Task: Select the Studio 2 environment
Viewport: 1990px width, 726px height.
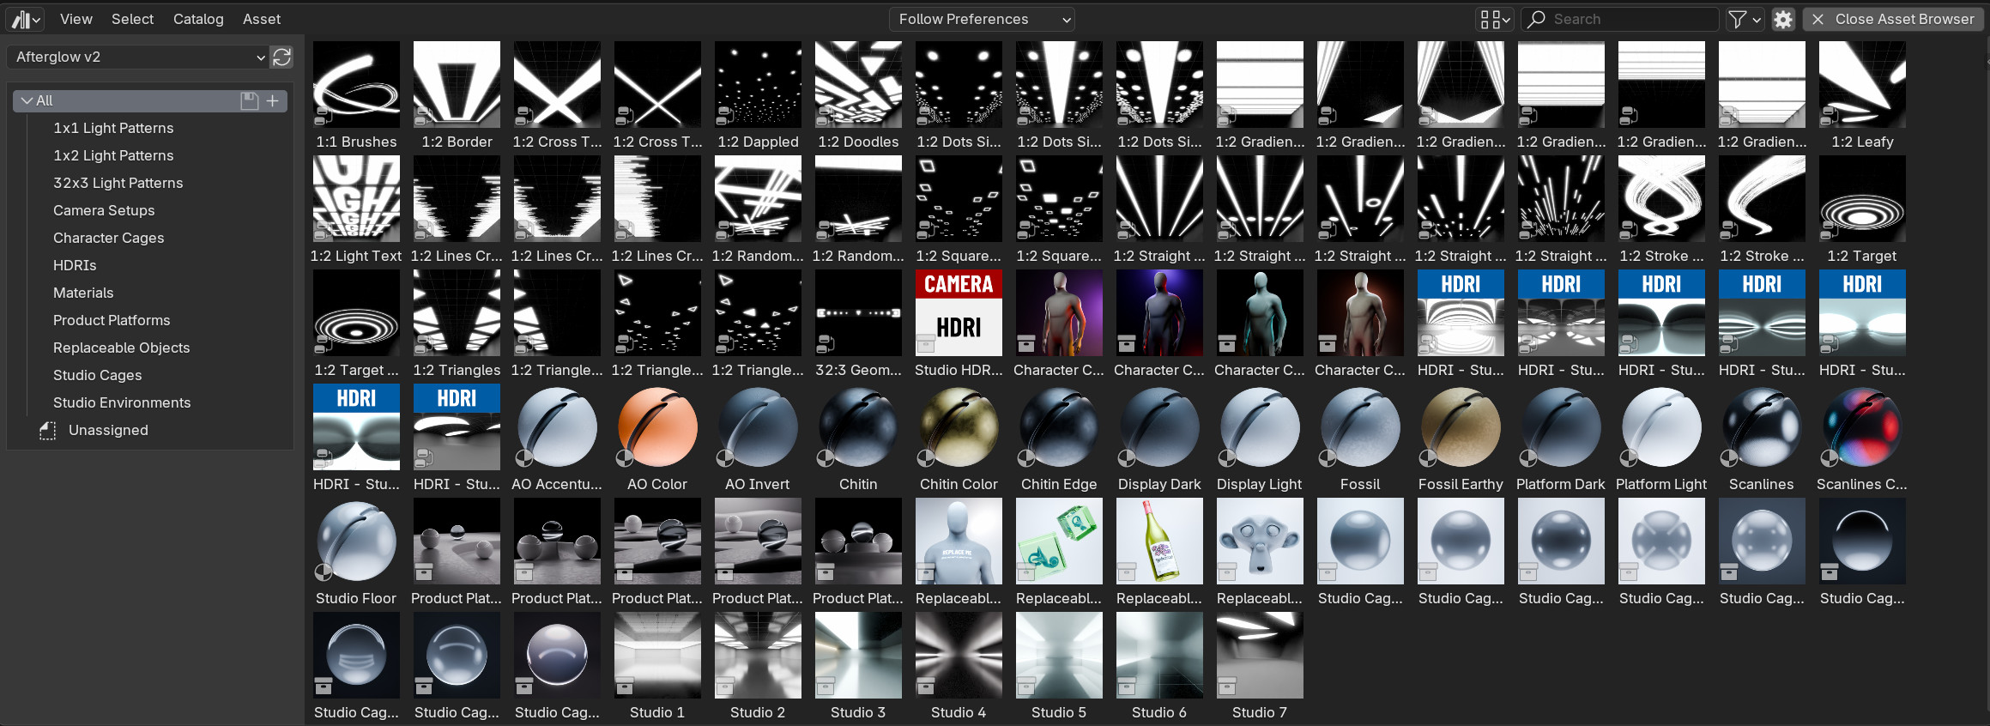Action: 758,666
